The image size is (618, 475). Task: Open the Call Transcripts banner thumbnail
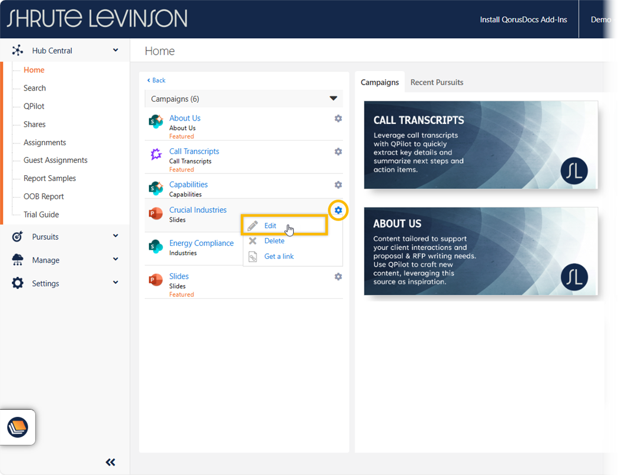tap(480, 145)
